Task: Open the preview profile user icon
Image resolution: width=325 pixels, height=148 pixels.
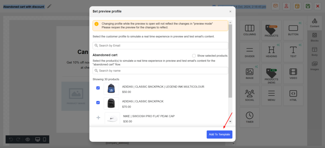Action: 286,6
